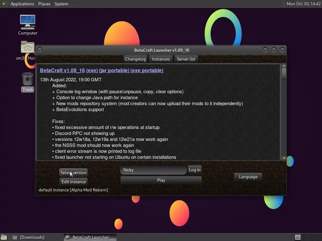Click the Downloads folder taskbar entry
This screenshot has width=322, height=241.
28,237
